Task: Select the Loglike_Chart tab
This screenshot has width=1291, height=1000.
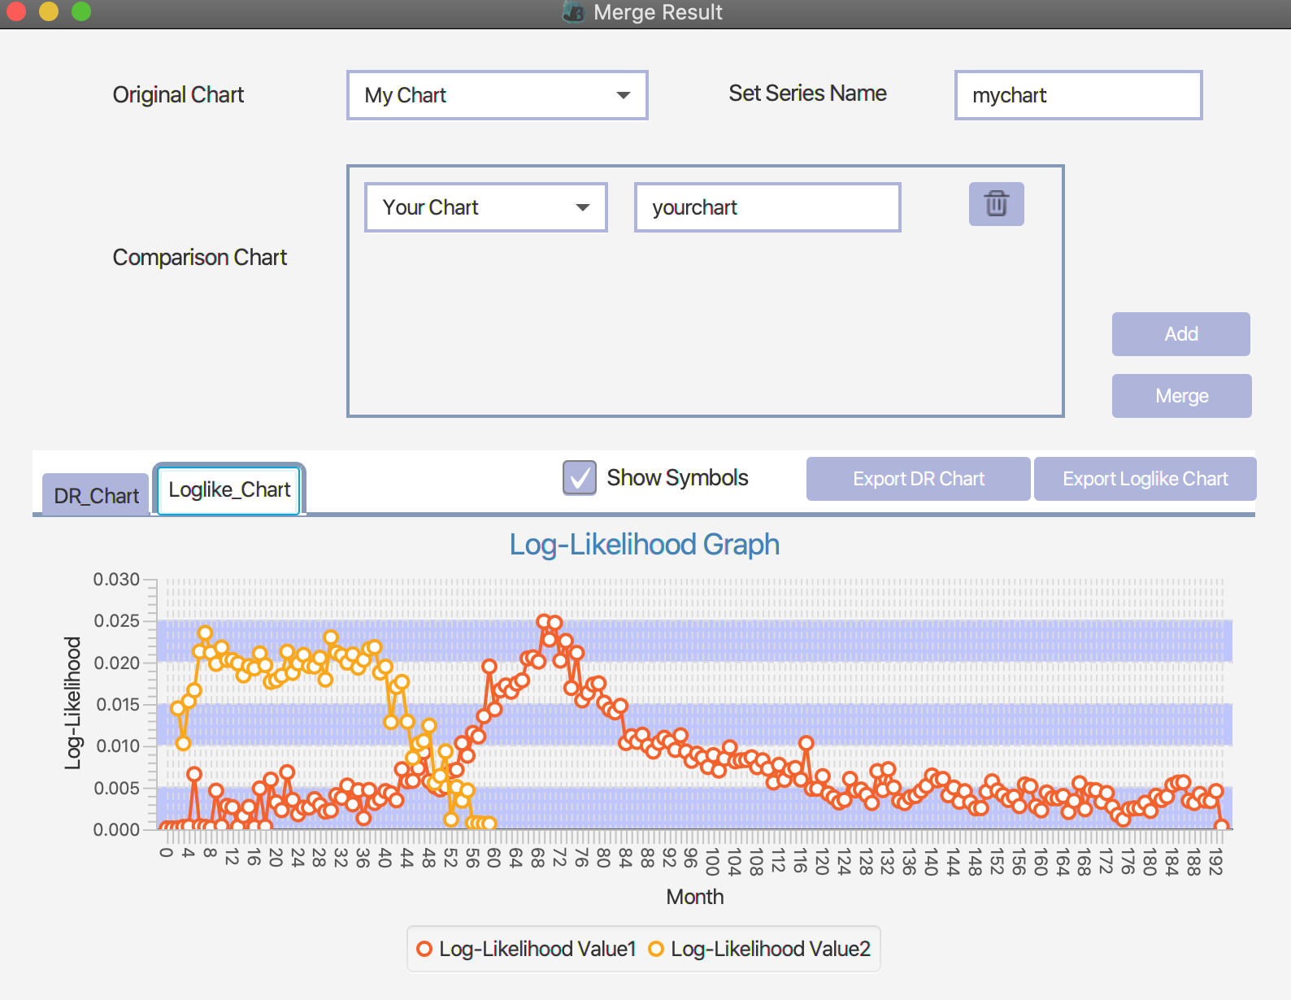Action: [229, 489]
